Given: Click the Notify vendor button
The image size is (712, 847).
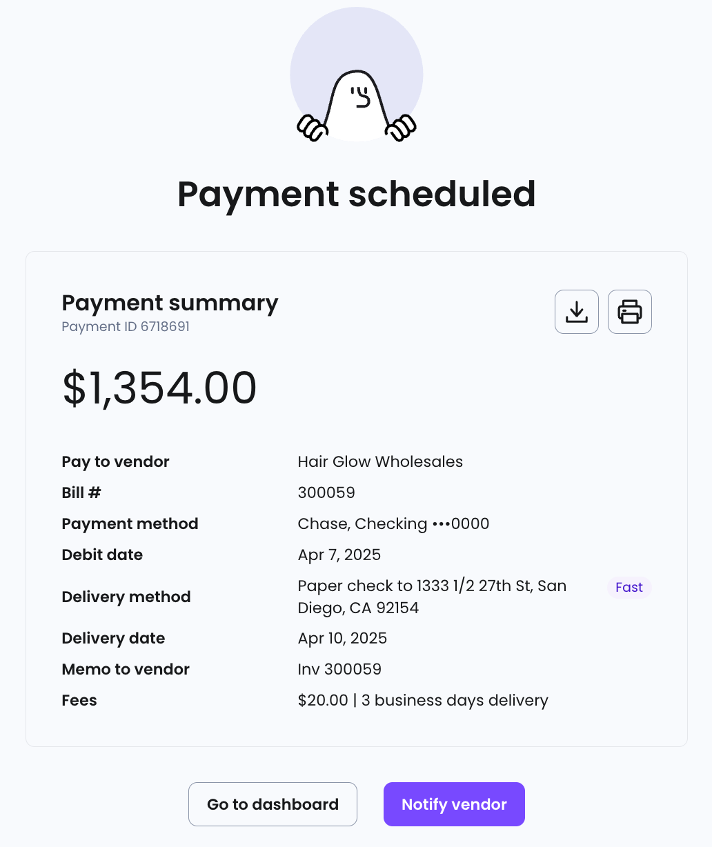Looking at the screenshot, I should coord(454,804).
